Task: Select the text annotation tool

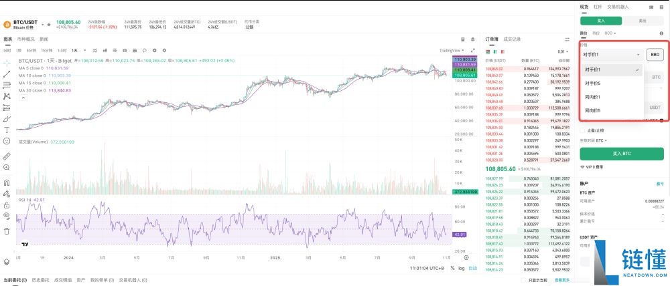Action: [x=7, y=130]
